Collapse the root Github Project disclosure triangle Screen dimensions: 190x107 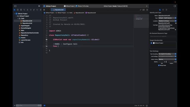tap(15, 14)
